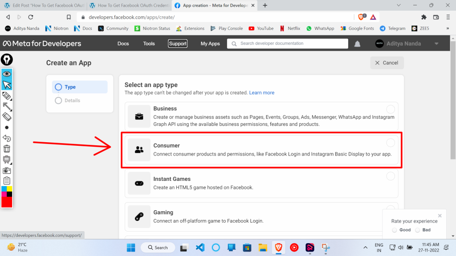Open the tab search chevron in title bar

click(x=399, y=5)
